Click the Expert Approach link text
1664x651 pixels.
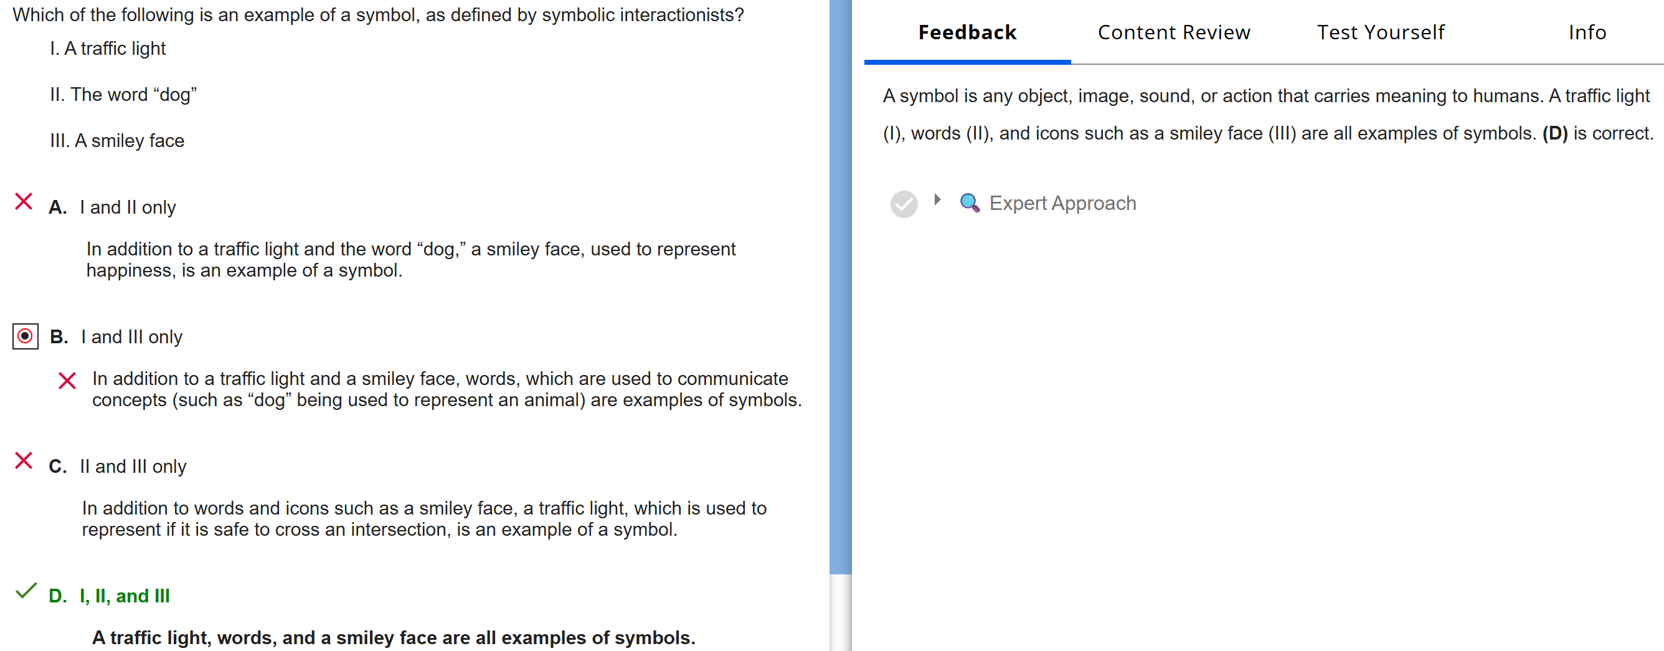coord(1062,203)
